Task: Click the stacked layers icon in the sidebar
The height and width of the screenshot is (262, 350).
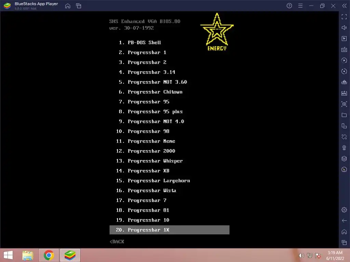Action: point(344,159)
